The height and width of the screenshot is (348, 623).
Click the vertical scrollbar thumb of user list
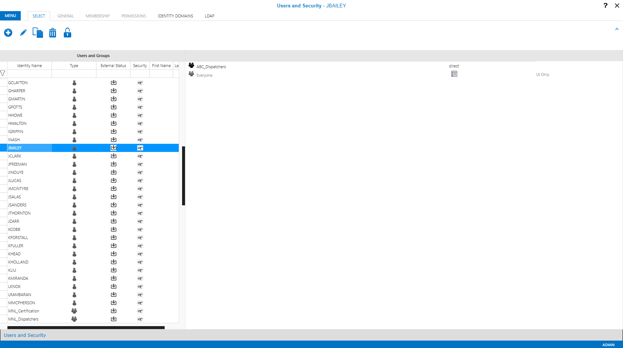point(183,176)
